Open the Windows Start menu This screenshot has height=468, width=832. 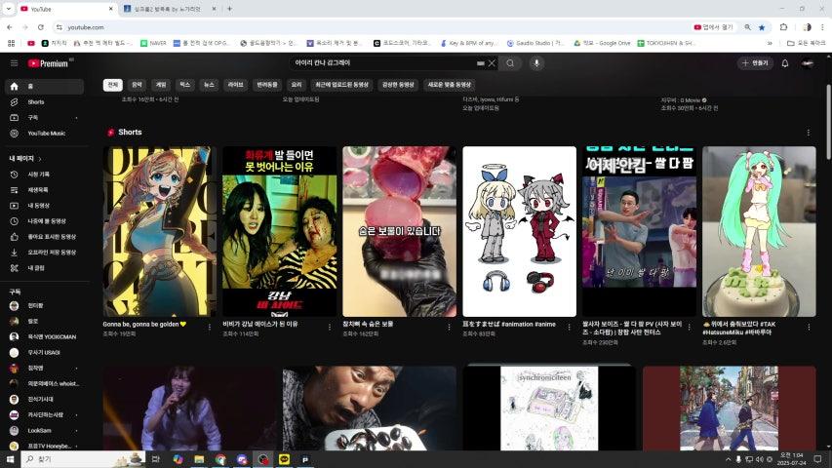[x=10, y=459]
